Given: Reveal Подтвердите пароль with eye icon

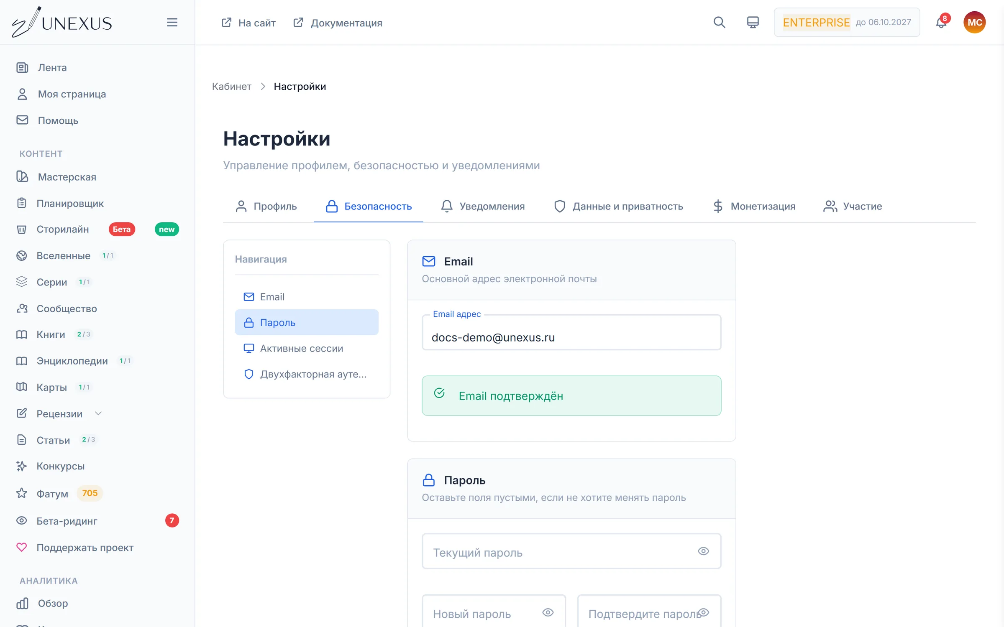Looking at the screenshot, I should tap(704, 612).
